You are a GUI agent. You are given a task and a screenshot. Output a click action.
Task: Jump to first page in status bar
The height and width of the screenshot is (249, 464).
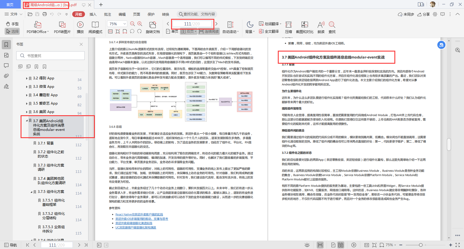click(x=28, y=245)
